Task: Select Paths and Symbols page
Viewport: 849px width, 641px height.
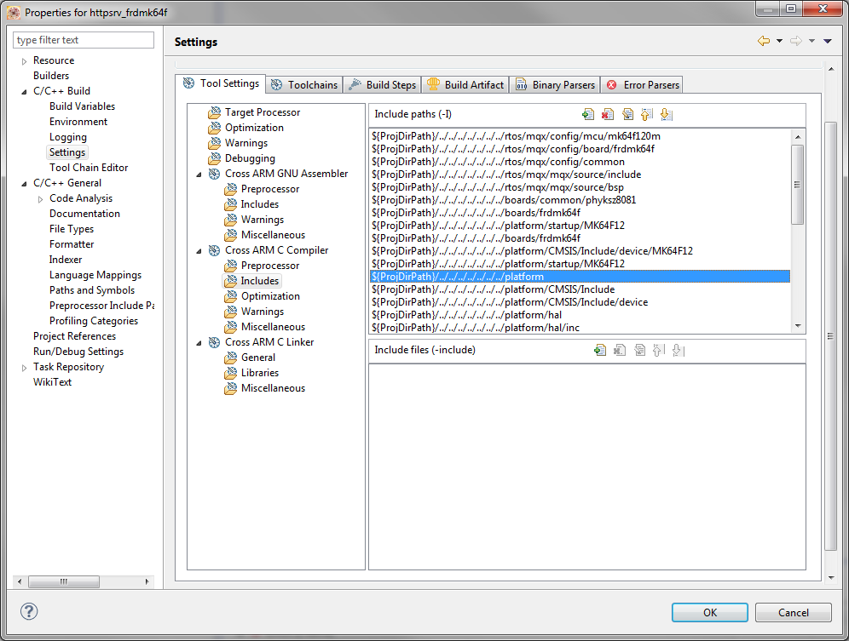Action: [x=92, y=290]
